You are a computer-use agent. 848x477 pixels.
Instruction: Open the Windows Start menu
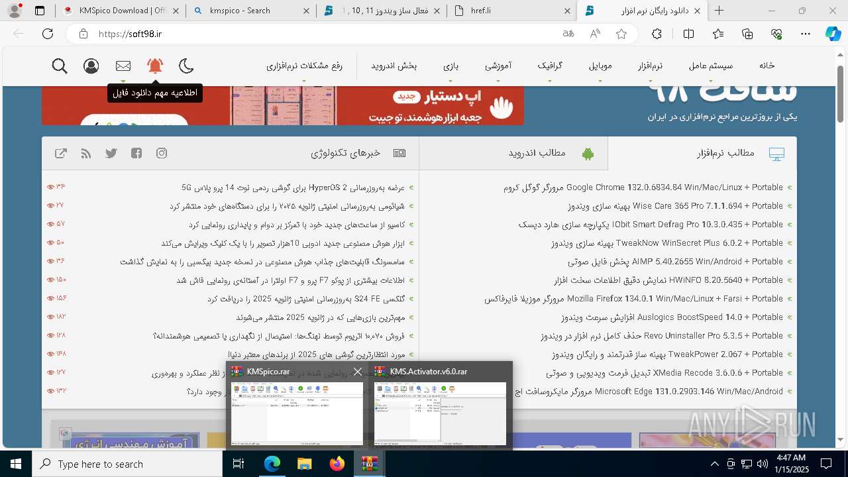15,464
